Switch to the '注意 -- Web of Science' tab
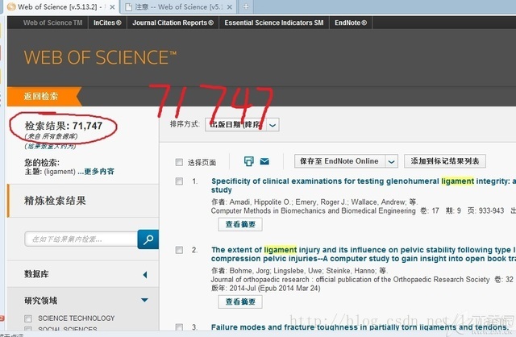Screen dimensions: 516x337 (178, 7)
